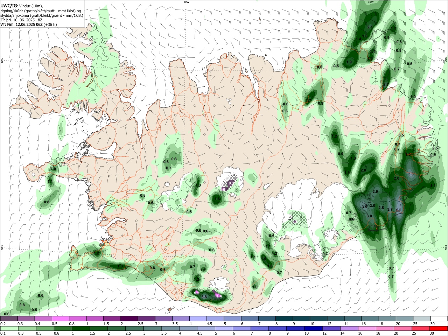Click the 2.9 rainfall value on the map
The height and width of the screenshot is (336, 448).
tap(375, 191)
